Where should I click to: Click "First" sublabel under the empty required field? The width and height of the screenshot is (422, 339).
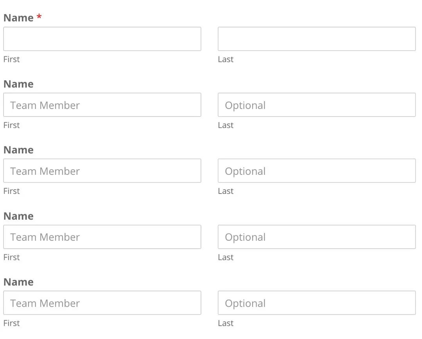[11, 59]
